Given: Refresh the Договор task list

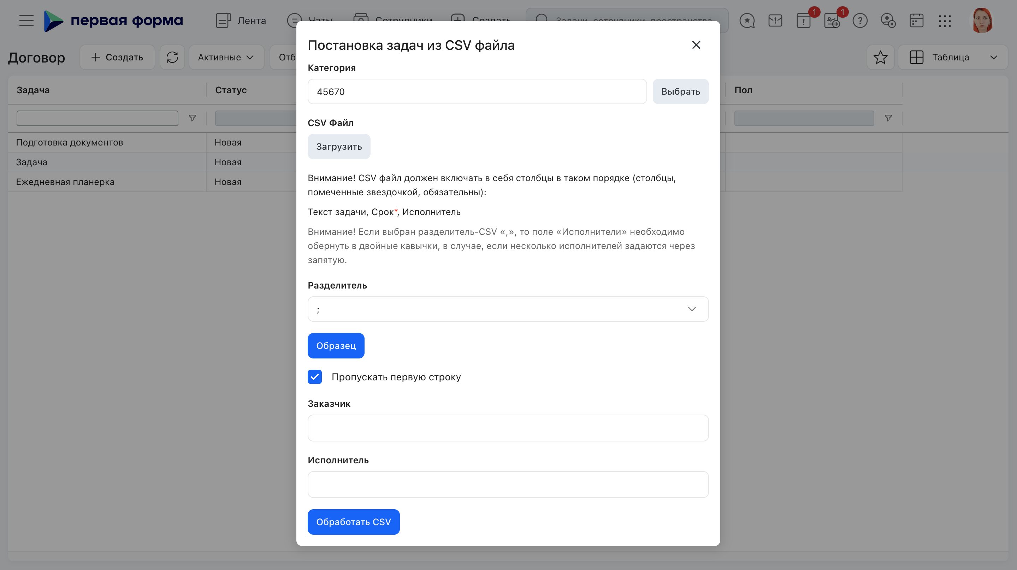Looking at the screenshot, I should click(x=172, y=57).
